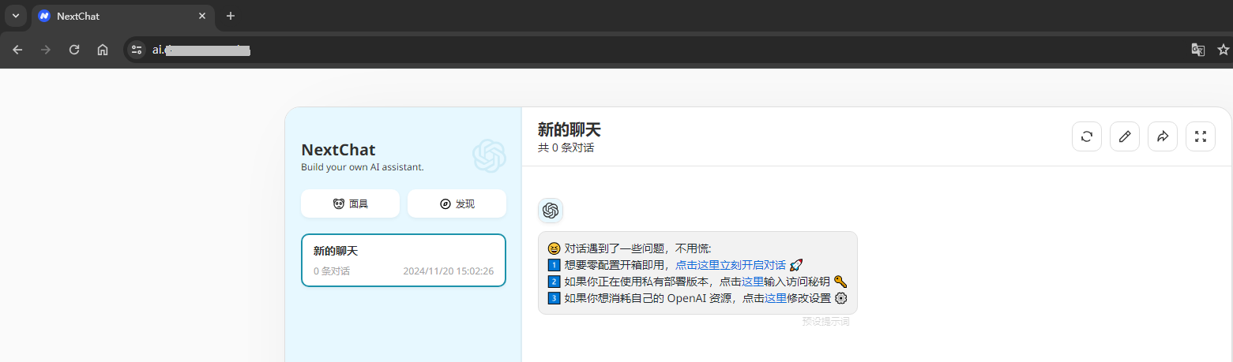Click the assistant avatar icon
Viewport: 1233px width, 362px height.
pos(551,211)
